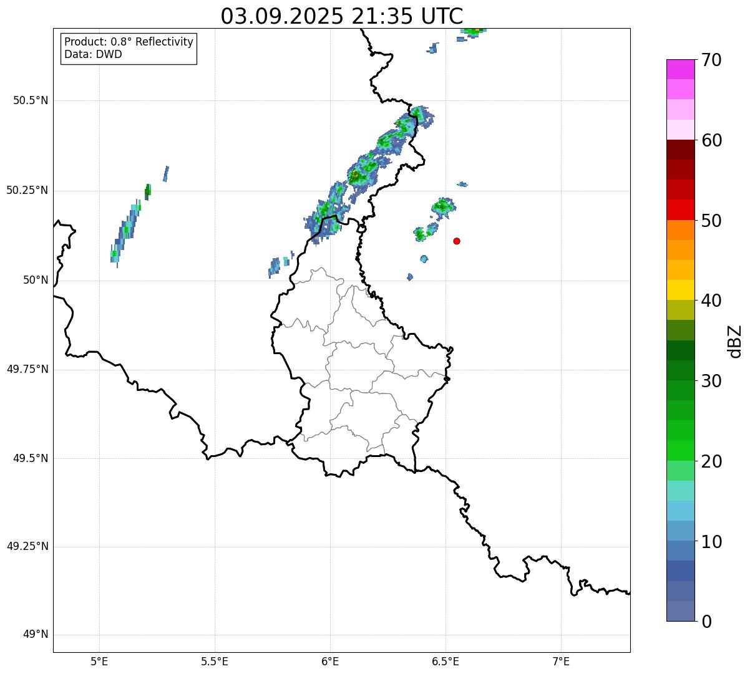Click the 50.25°N latitude label
This screenshot has height=674, width=750.
(27, 190)
